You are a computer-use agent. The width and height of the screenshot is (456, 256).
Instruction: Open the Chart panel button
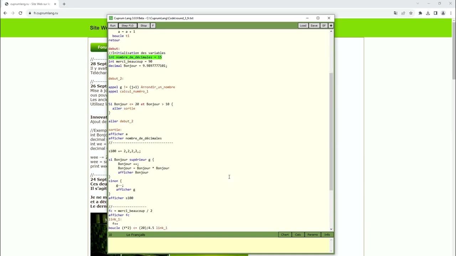tap(285, 235)
